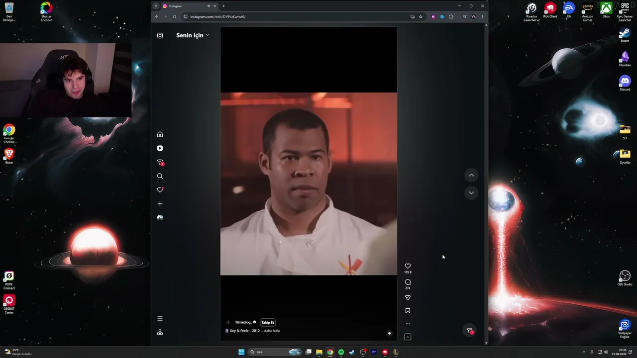Open Instagram search from the sidebar

click(x=160, y=176)
